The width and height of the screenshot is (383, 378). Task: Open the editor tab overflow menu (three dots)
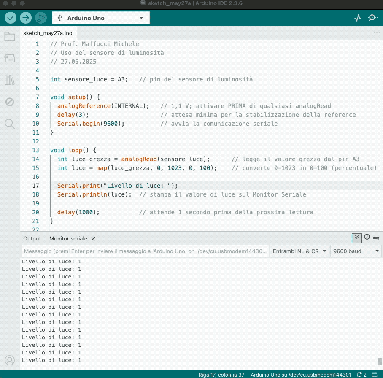(x=377, y=32)
